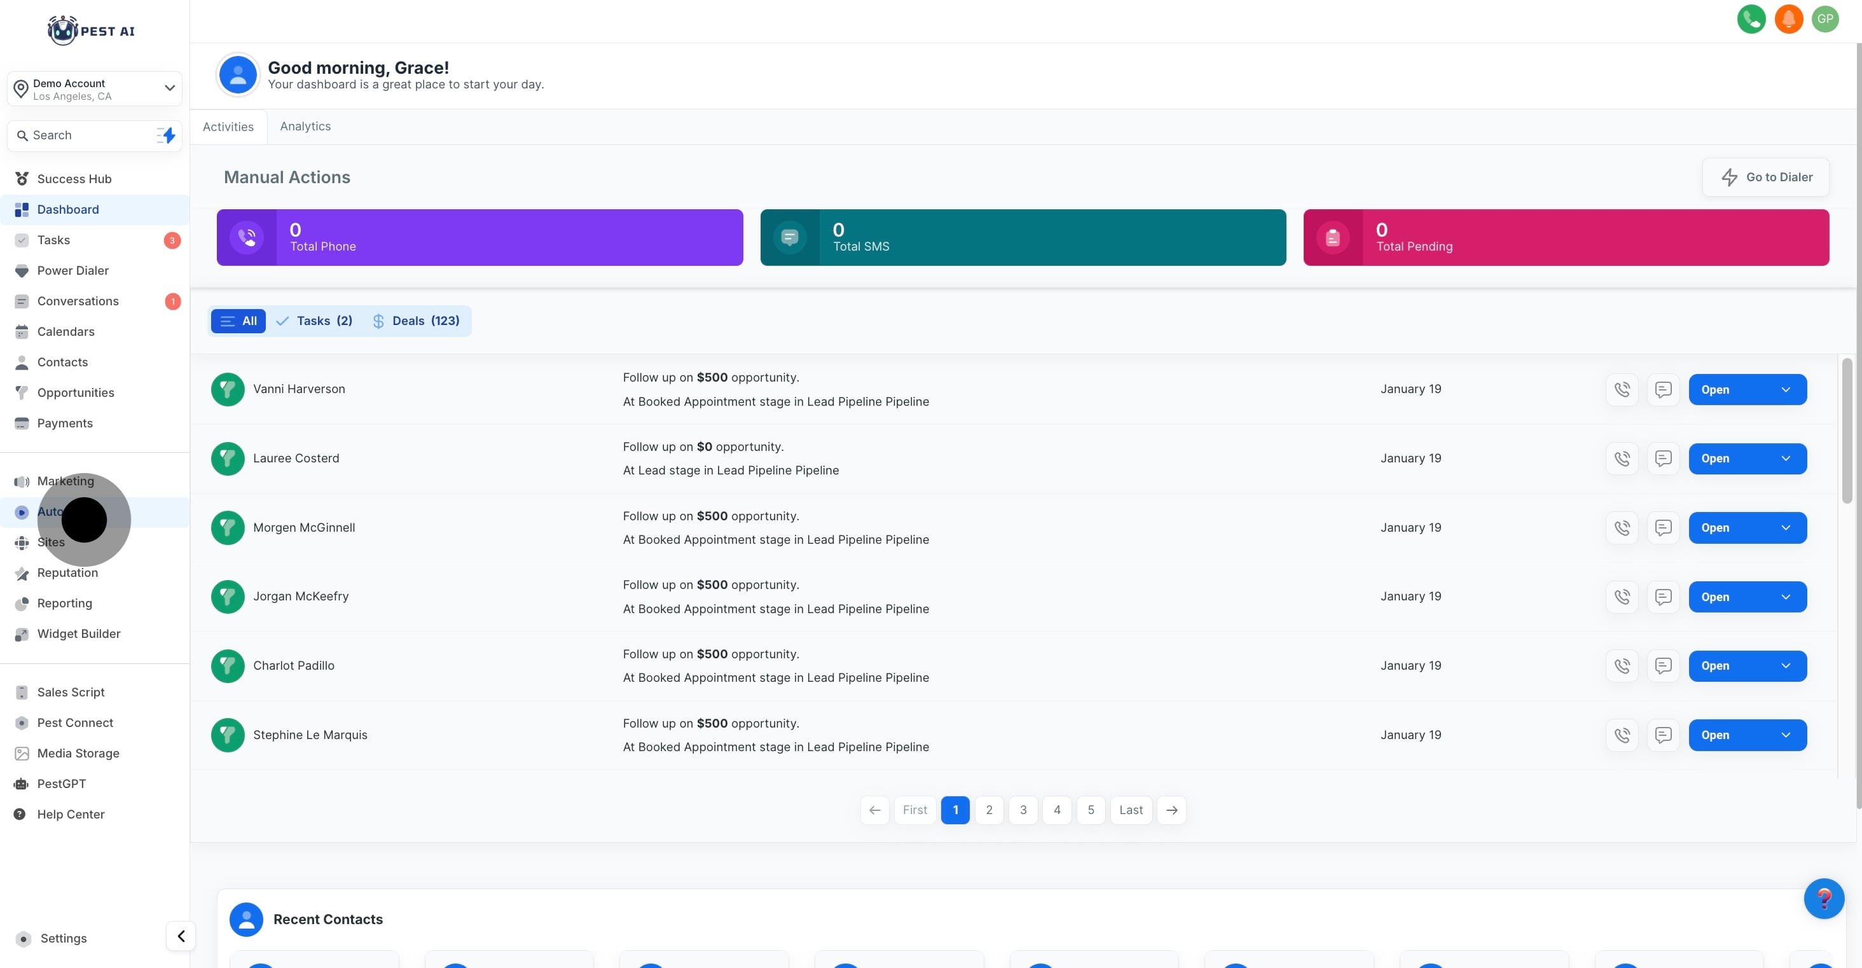Go to page 3 of results
The image size is (1862, 968).
pyautogui.click(x=1023, y=810)
